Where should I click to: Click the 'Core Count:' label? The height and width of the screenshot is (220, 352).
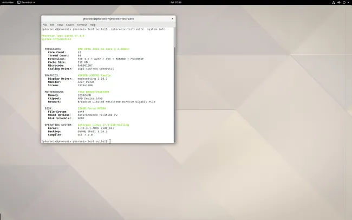(57, 53)
